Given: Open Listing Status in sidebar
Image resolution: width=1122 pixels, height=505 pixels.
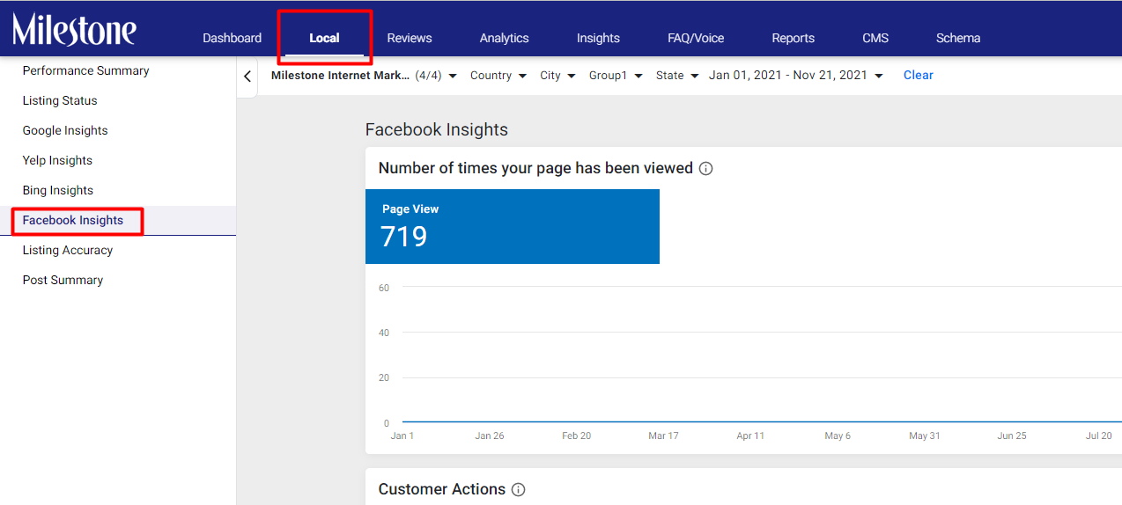Looking at the screenshot, I should click(60, 100).
